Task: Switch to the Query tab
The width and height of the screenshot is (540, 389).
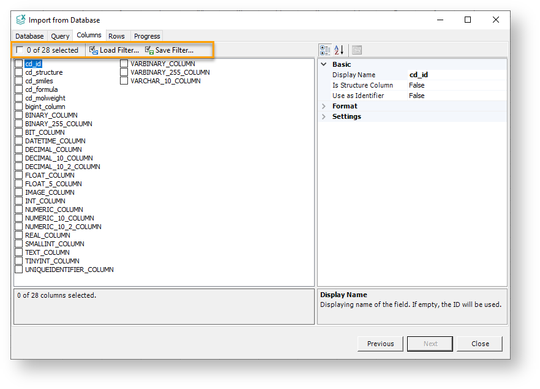Action: (59, 36)
